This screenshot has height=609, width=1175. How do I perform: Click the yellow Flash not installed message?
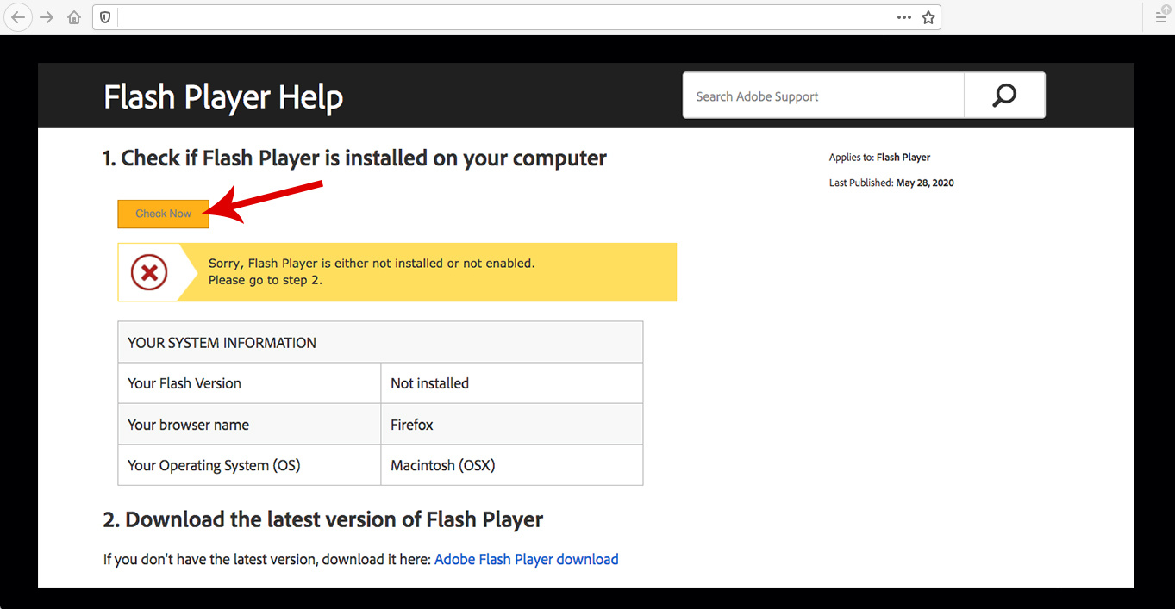(372, 271)
